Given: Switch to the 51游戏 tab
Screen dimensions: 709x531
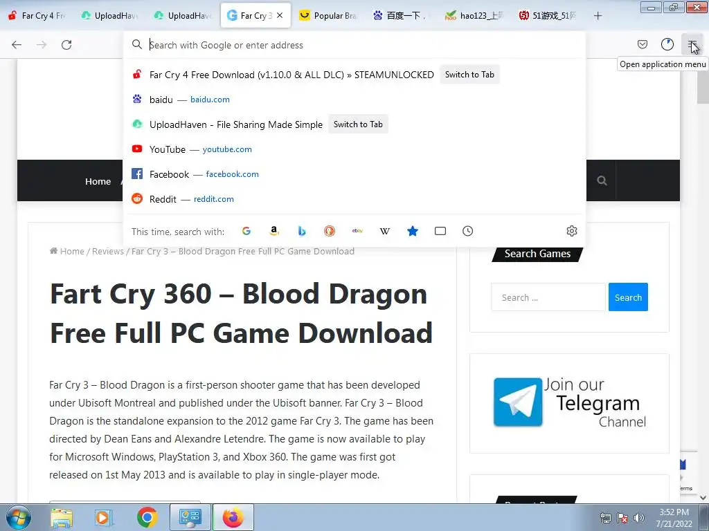Looking at the screenshot, I should tap(548, 16).
